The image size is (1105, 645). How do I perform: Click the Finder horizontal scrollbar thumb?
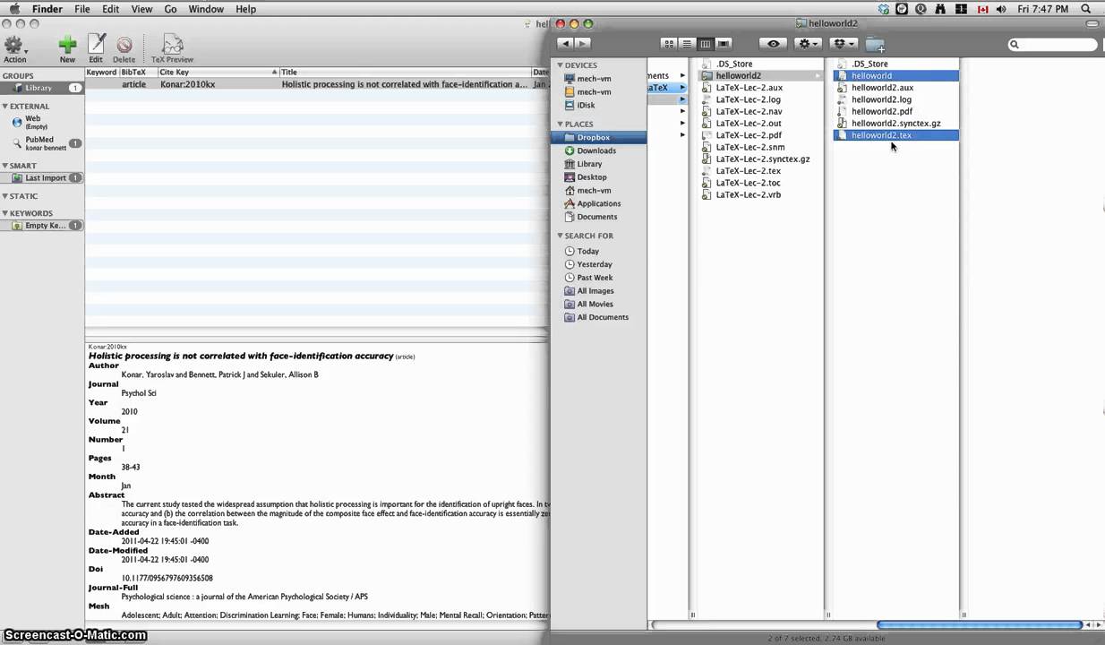979,624
